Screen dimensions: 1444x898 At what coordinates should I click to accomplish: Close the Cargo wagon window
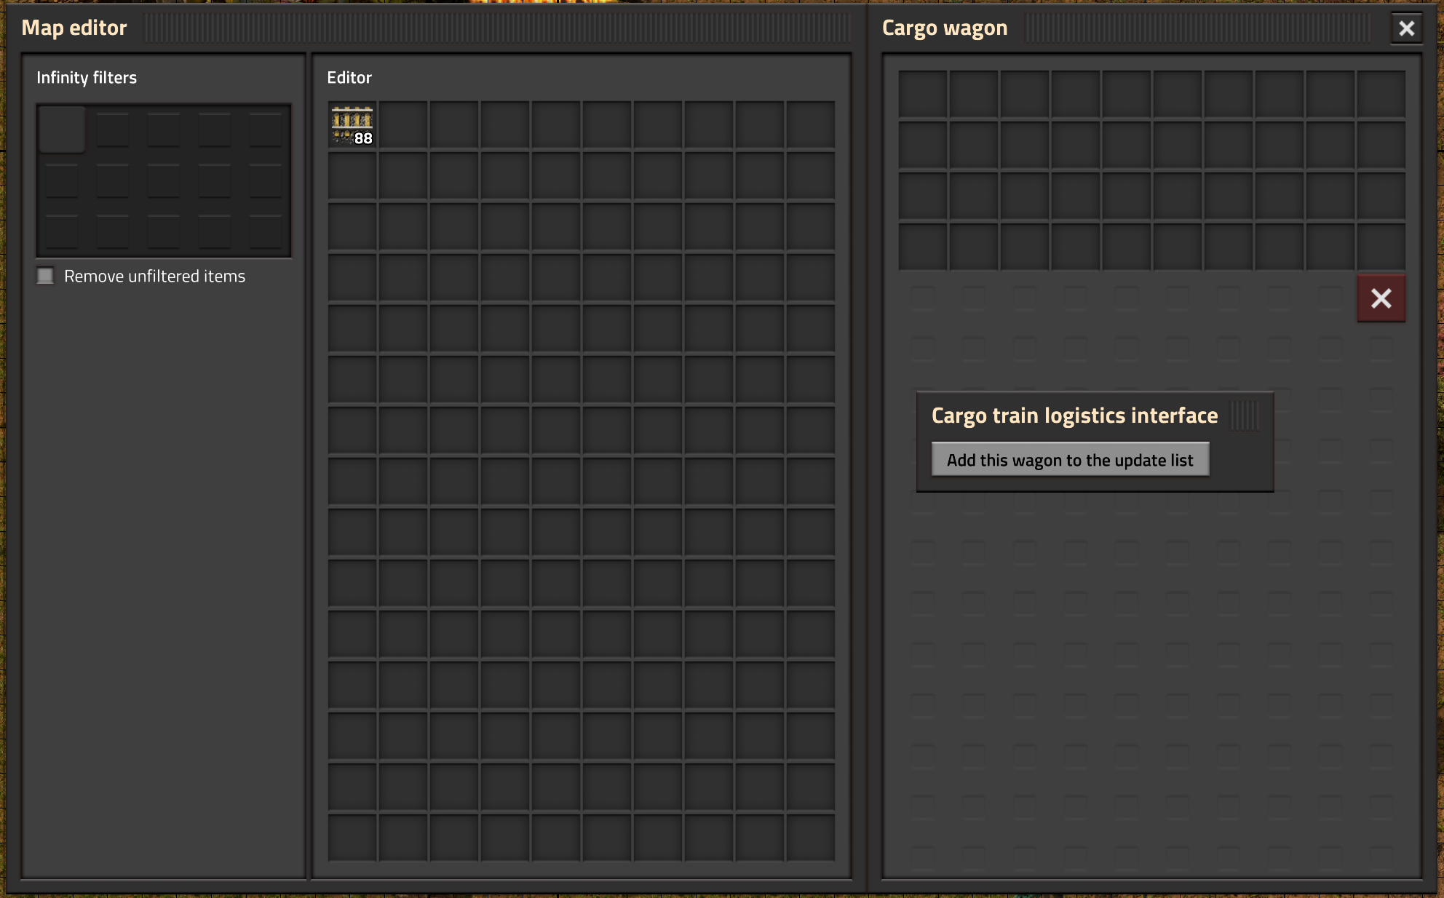coord(1406,28)
